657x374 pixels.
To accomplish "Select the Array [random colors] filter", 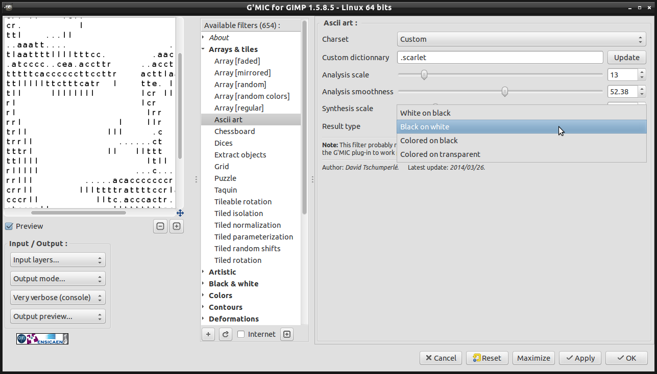I will [x=252, y=96].
